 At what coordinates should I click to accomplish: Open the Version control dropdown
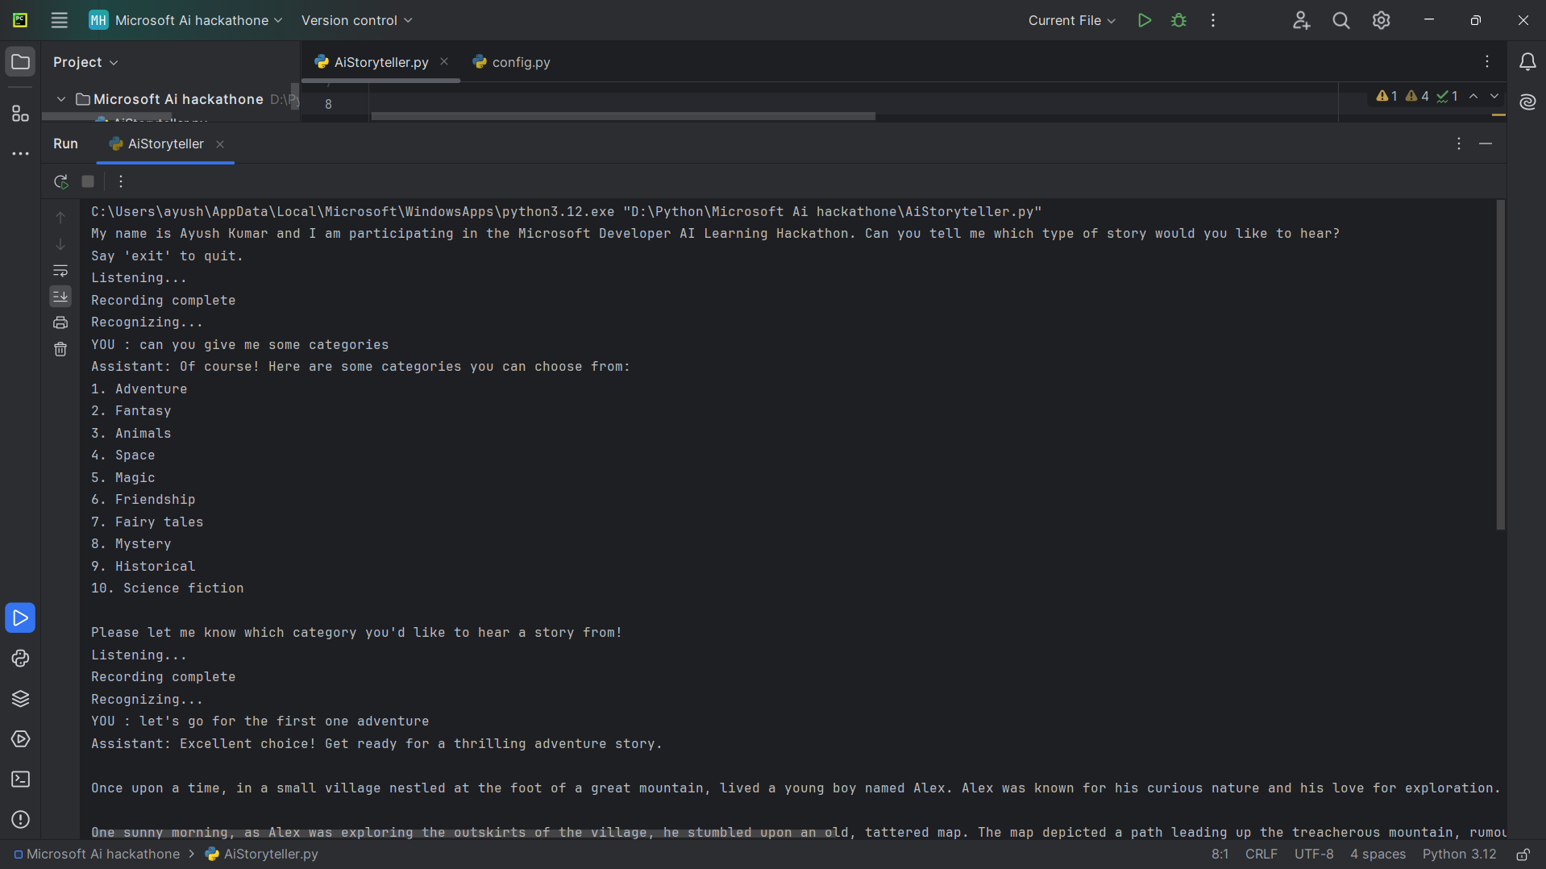[x=356, y=20]
